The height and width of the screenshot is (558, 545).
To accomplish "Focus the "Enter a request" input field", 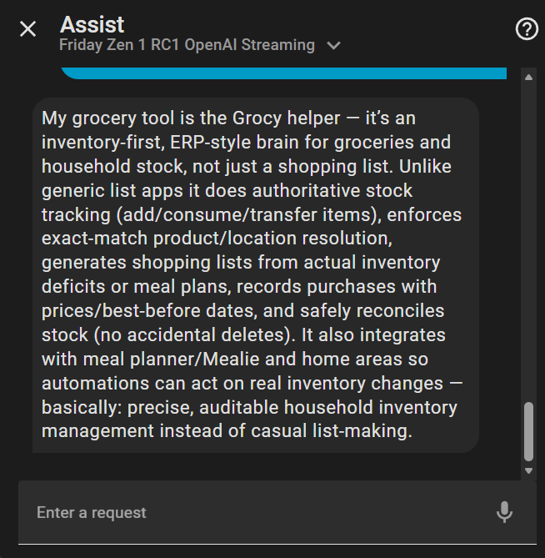I will (250, 512).
